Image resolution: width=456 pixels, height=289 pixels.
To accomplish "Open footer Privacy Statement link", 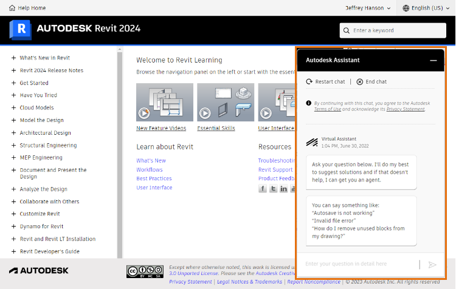I will click(x=190, y=282).
